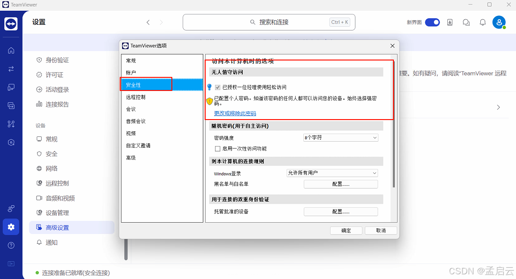516x279 pixels.
Task: Click 配置 button for 托管批准的设备
Action: tap(340, 211)
